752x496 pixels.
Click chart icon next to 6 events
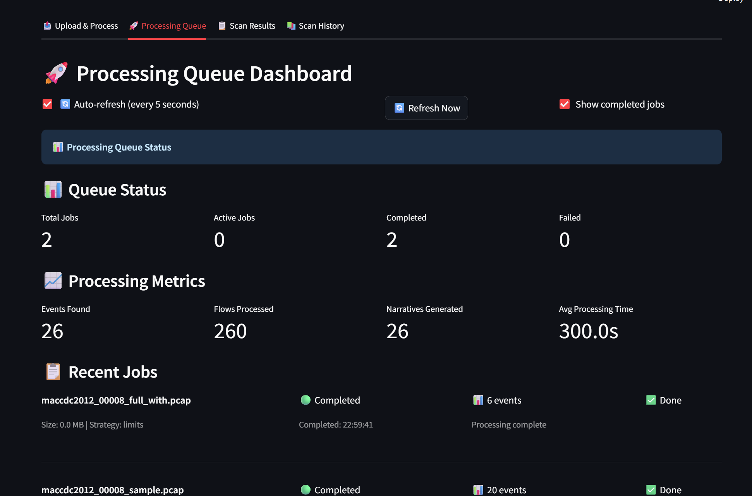pyautogui.click(x=478, y=400)
